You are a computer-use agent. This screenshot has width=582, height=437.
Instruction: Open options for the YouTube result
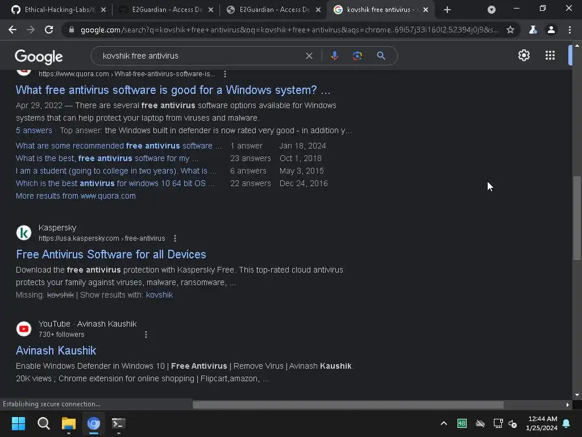[x=146, y=335]
